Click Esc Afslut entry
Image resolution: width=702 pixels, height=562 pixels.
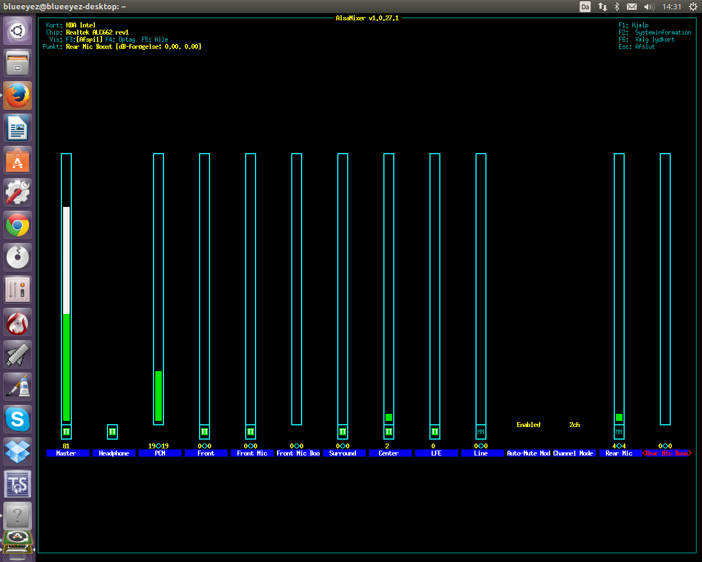(x=637, y=47)
